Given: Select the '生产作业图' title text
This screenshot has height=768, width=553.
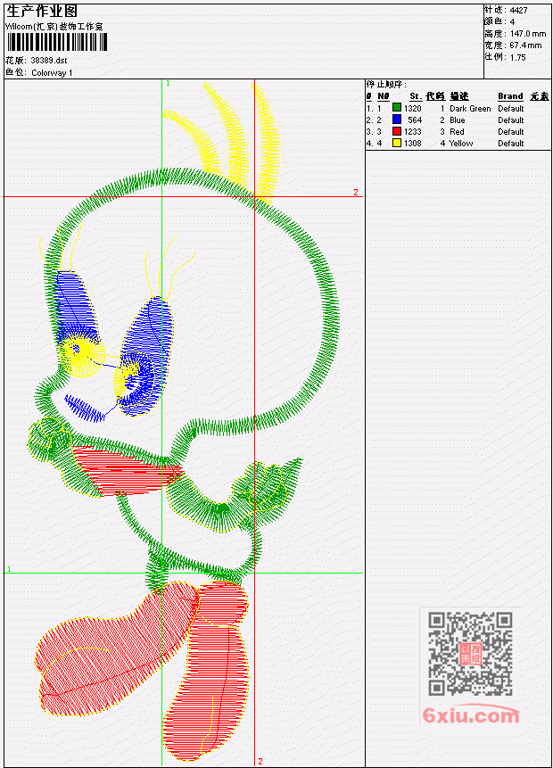Looking at the screenshot, I should pyautogui.click(x=42, y=12).
